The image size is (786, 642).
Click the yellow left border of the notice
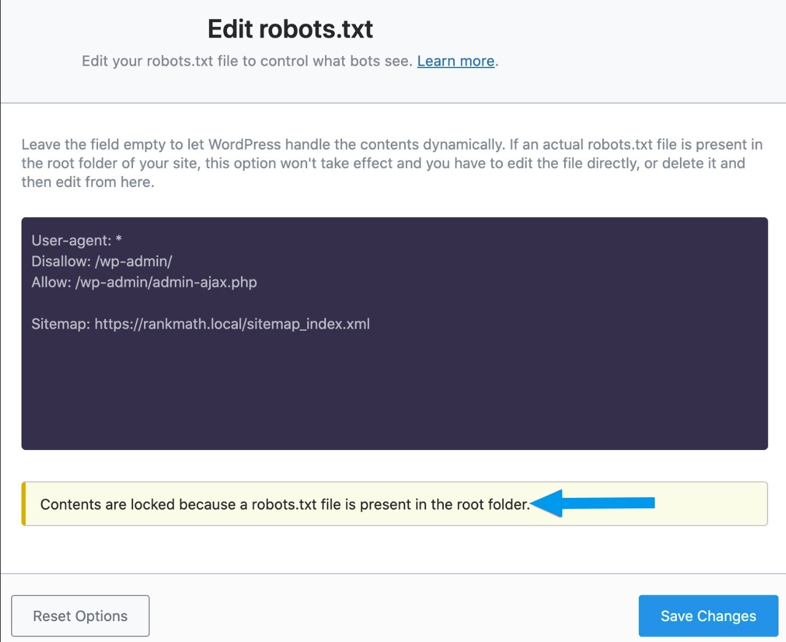point(23,504)
